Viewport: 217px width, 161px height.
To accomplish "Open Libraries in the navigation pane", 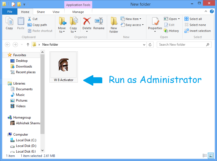I will [x=19, y=83].
